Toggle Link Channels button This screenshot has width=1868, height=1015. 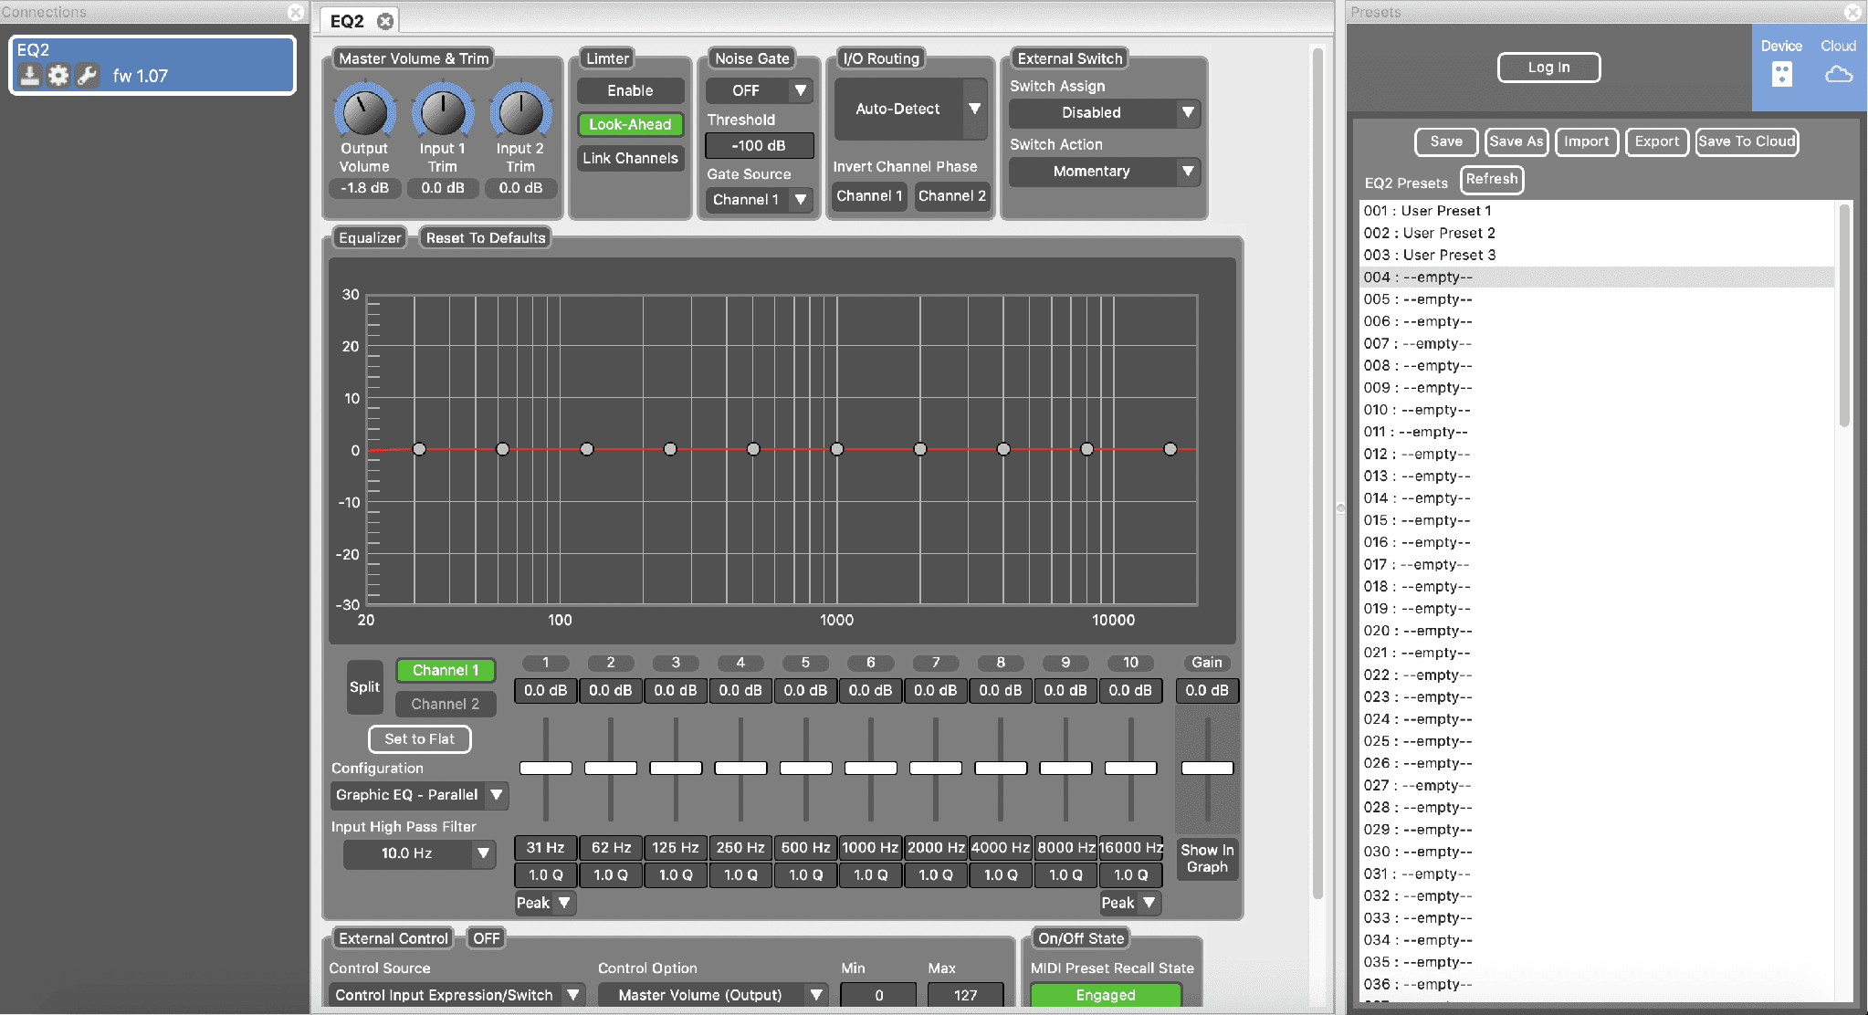click(x=630, y=158)
